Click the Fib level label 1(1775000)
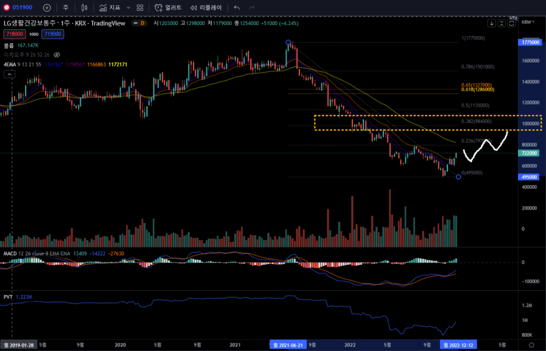Viewport: 546px width, 351px height. click(473, 38)
